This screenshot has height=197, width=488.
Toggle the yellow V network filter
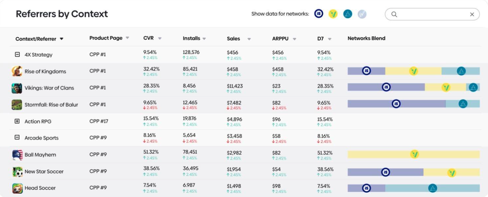[333, 14]
